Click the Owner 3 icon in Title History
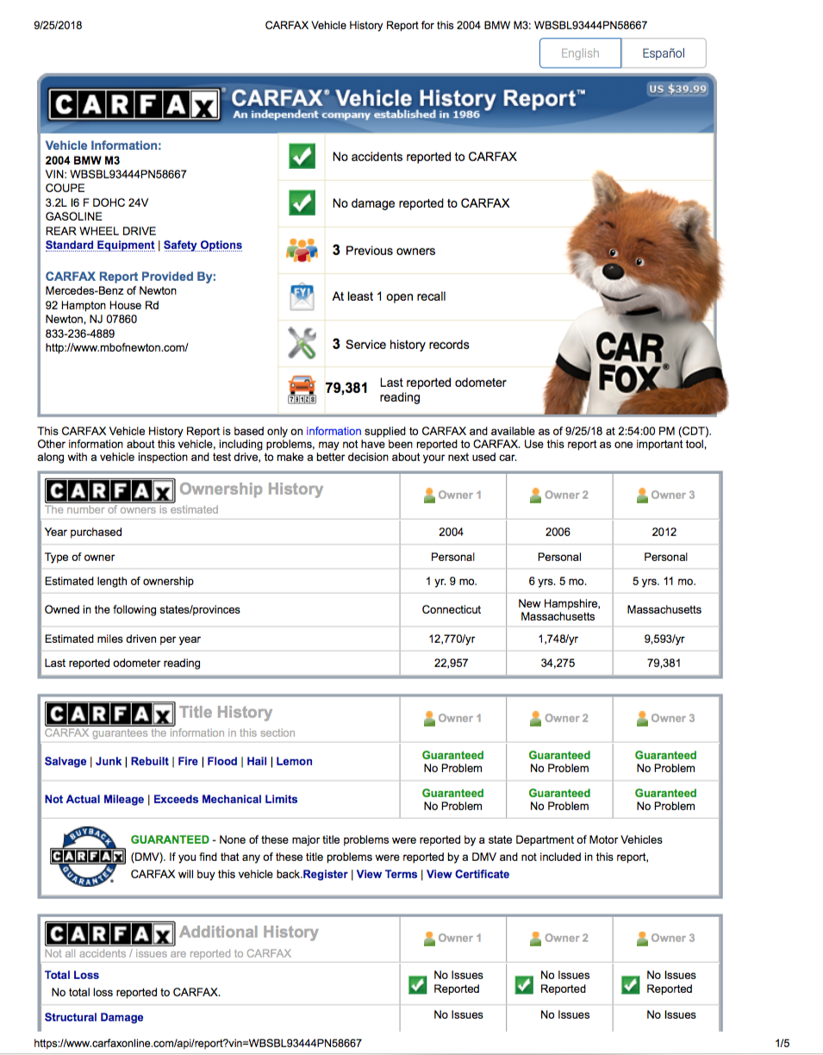Viewport: 823px width, 1055px height. tap(643, 718)
